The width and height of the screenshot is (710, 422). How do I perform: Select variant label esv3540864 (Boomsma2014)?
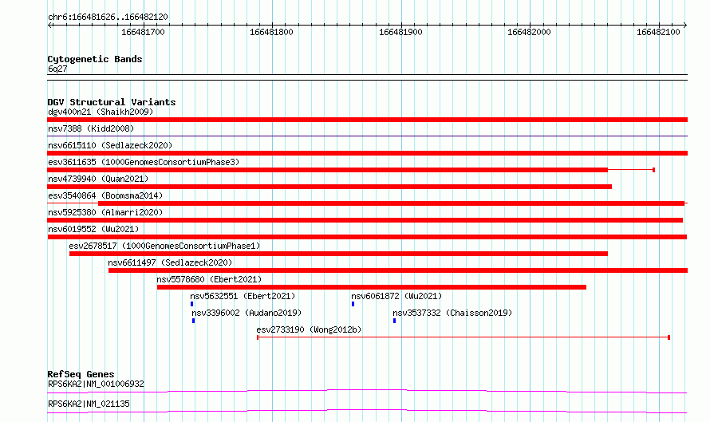tap(105, 195)
